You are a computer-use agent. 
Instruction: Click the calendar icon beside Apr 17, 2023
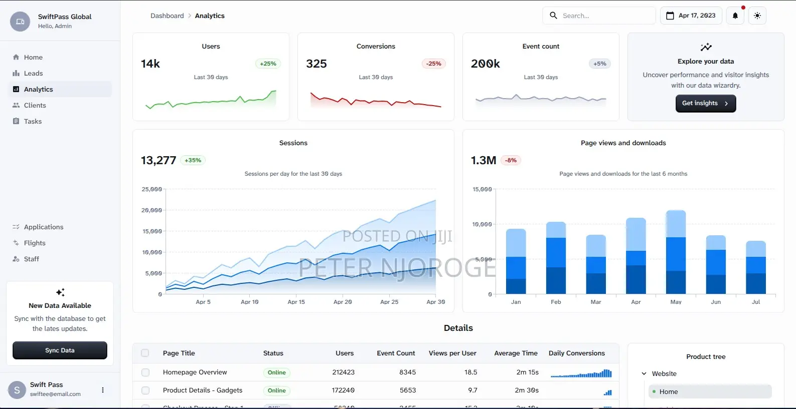[670, 16]
